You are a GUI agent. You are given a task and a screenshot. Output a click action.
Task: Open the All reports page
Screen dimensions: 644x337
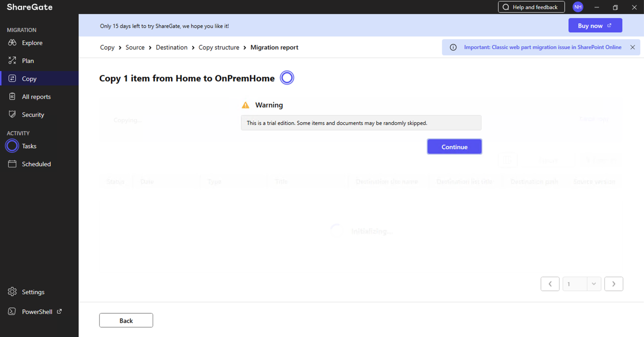coord(36,97)
